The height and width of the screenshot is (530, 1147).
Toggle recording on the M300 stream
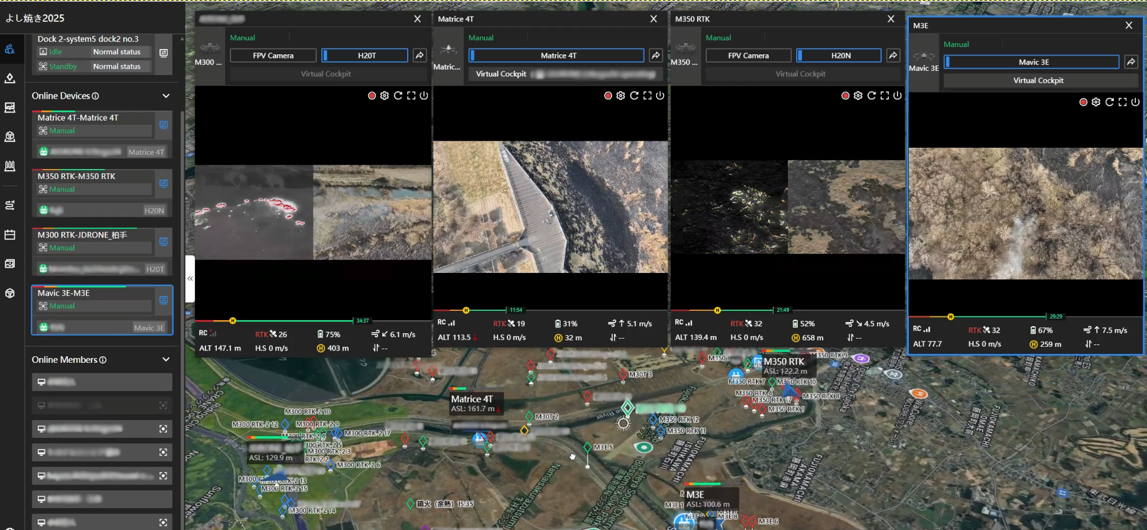(x=372, y=96)
